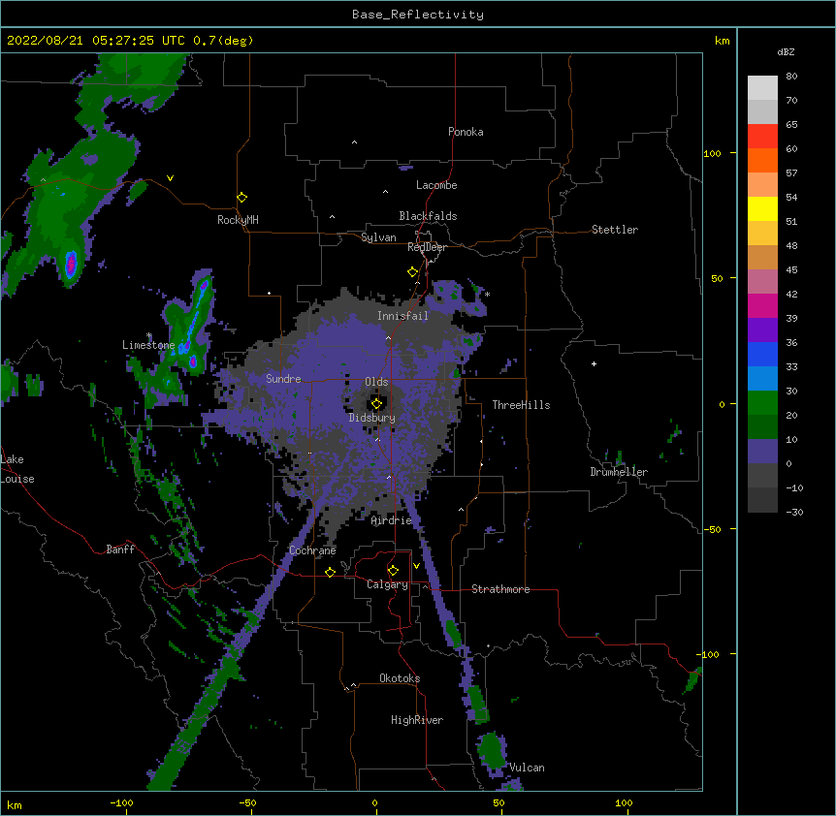
Task: Click the Lacombe city label
Action: pos(436,185)
